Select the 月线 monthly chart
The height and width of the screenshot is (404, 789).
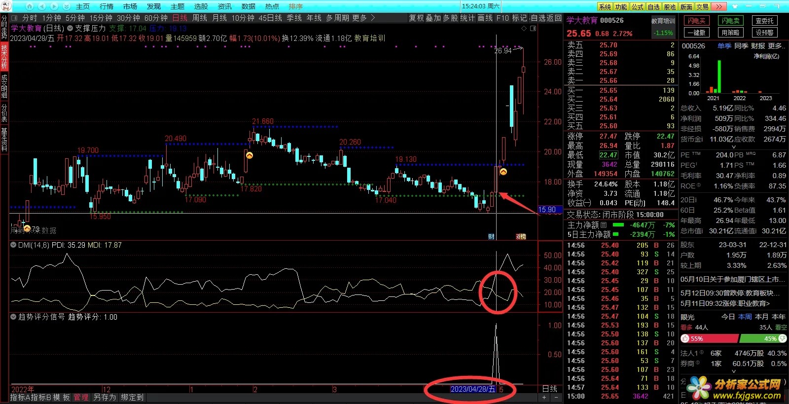coord(219,18)
